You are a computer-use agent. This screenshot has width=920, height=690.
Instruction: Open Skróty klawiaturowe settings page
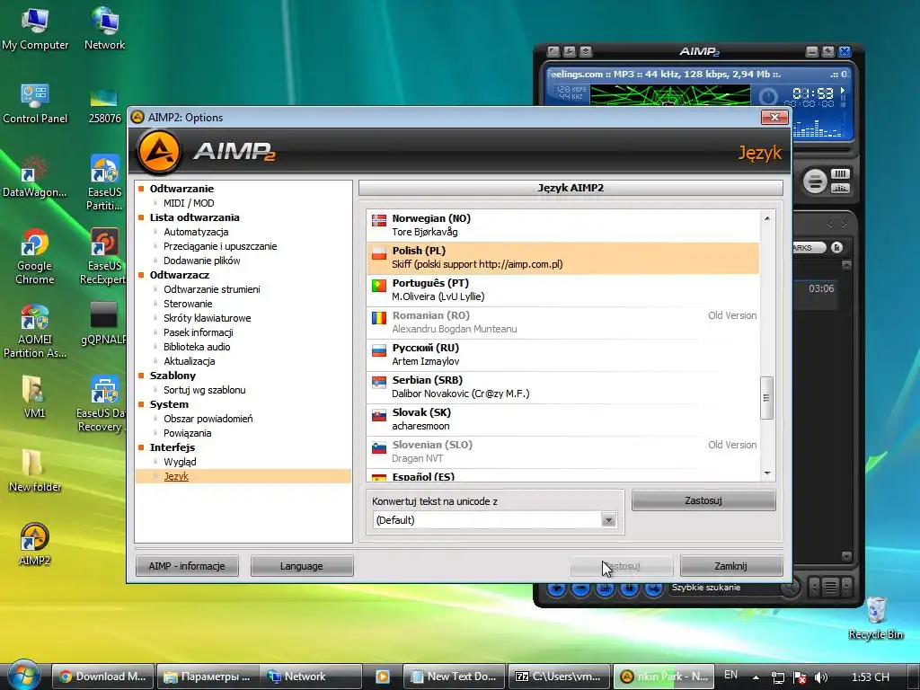tap(208, 318)
